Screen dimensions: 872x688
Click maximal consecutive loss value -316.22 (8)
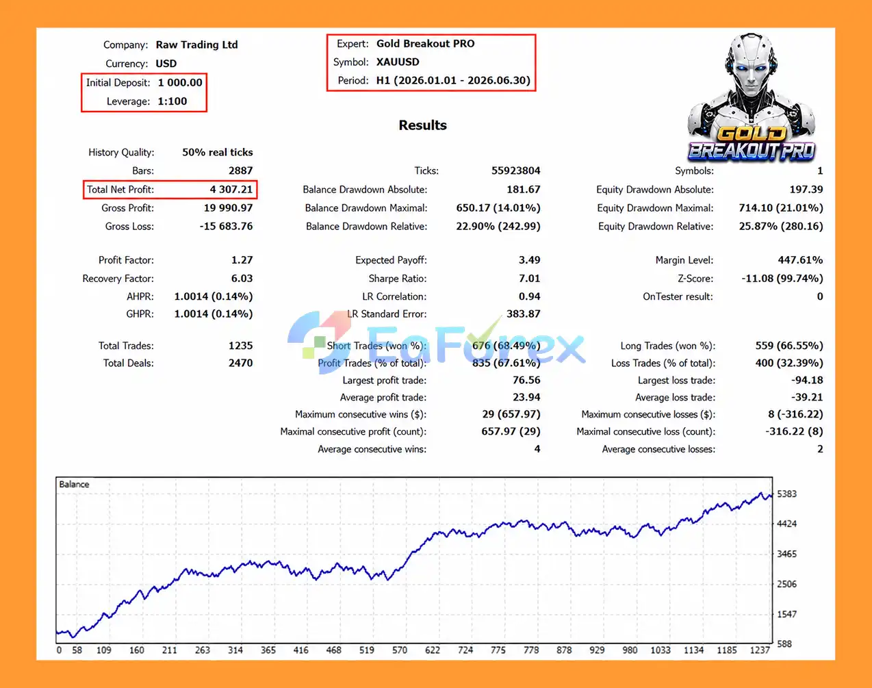point(795,431)
